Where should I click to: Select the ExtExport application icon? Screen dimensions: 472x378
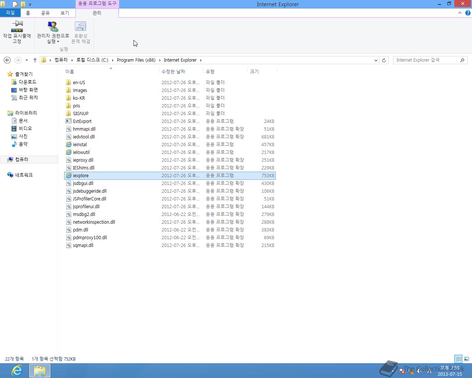pyautogui.click(x=69, y=121)
